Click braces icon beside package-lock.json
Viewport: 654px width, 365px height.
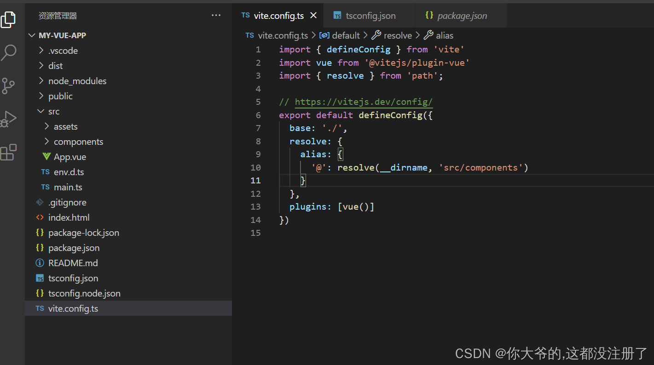pyautogui.click(x=40, y=233)
